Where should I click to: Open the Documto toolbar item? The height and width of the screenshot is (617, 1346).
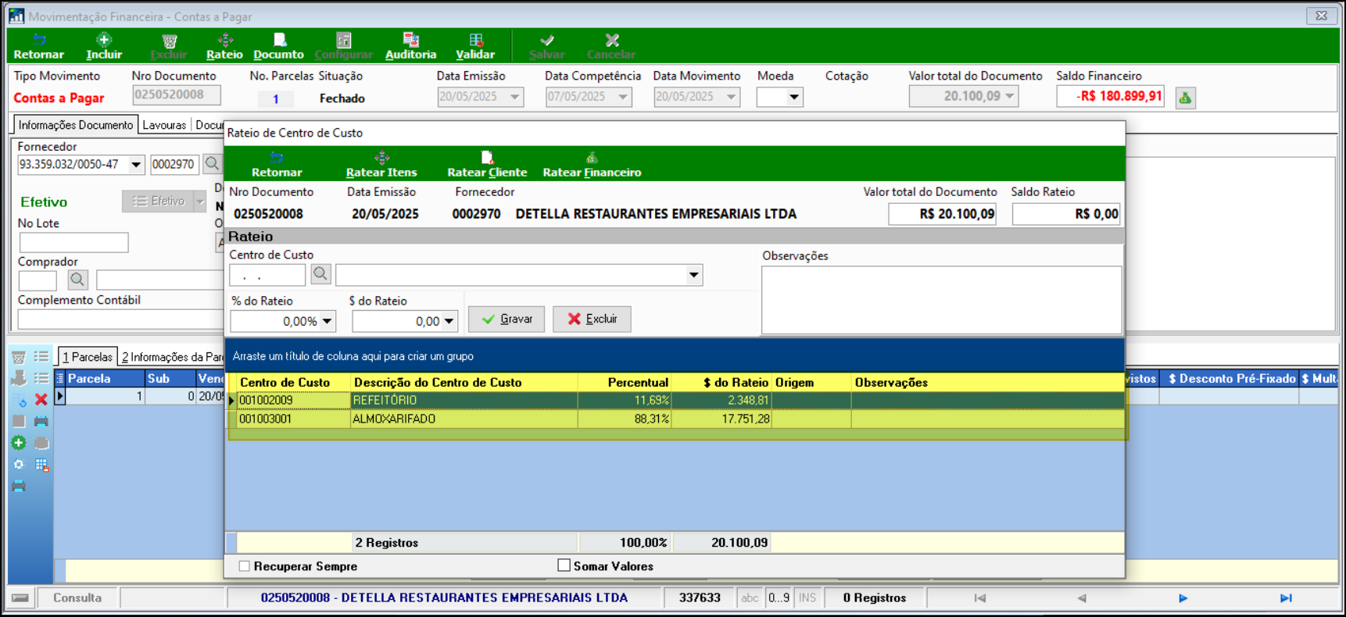[x=278, y=46]
